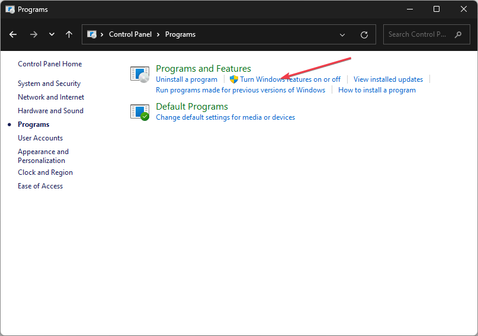478x336 pixels.
Task: Click the shield icon beside Turn Windows features
Action: pos(234,79)
